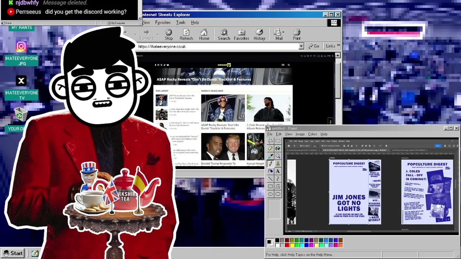
Task: Choose the Fill With Color bucket tool
Action: coord(278,149)
